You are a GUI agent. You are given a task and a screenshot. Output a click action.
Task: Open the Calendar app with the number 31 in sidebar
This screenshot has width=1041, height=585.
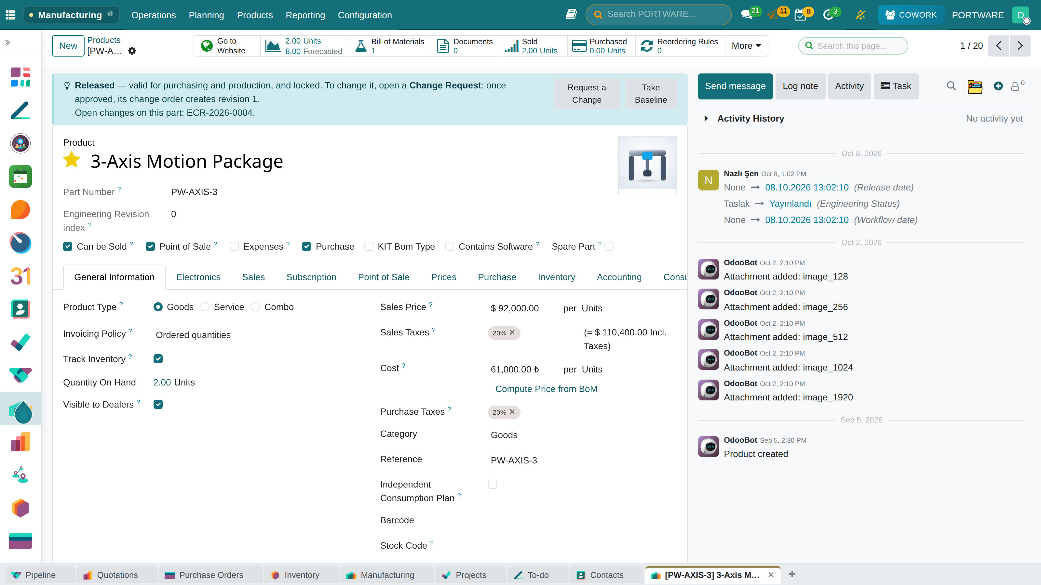click(x=20, y=276)
